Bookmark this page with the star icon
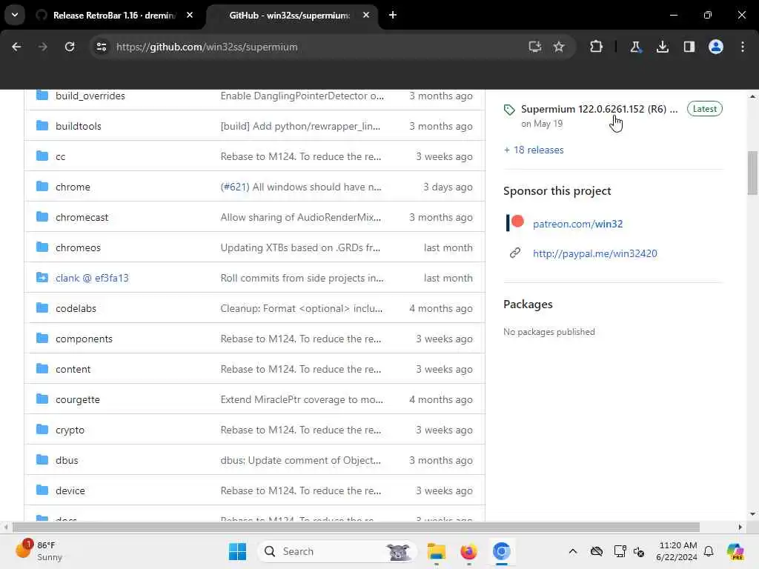This screenshot has height=569, width=759. (x=559, y=47)
